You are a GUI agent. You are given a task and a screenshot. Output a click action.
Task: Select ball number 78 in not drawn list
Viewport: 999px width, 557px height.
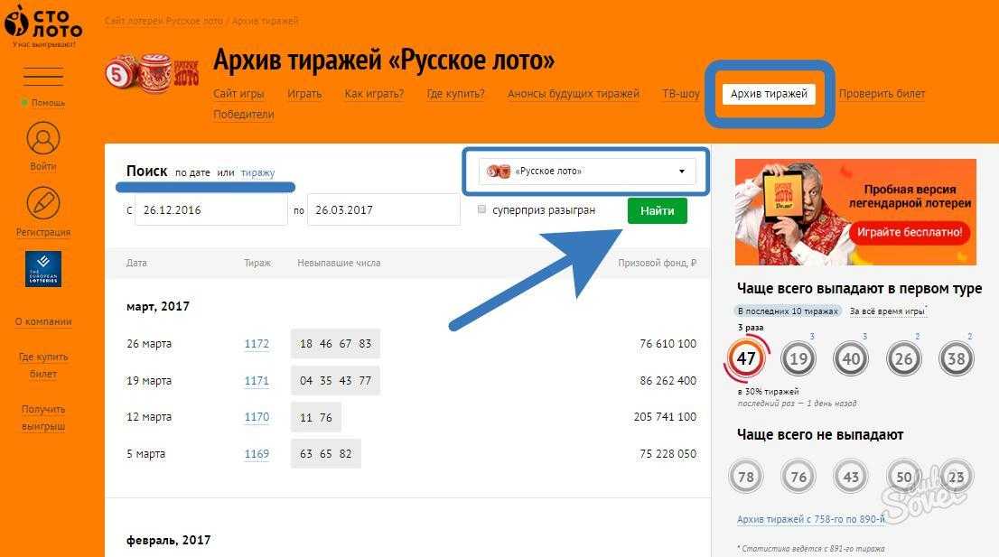[x=746, y=476]
